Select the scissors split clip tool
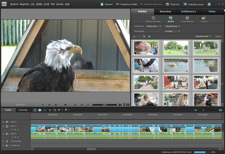 pos(120,105)
